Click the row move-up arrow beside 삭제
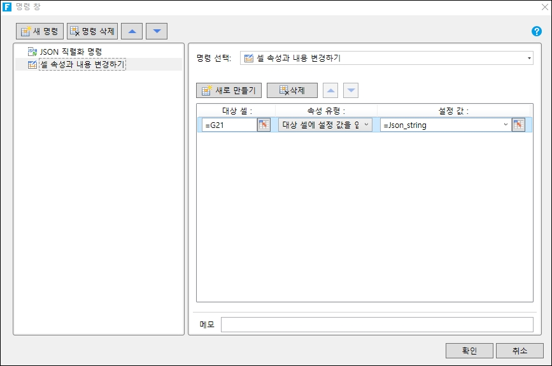The image size is (552, 366). [x=331, y=90]
